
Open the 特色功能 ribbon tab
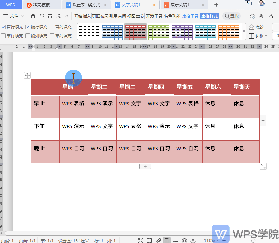[172, 16]
